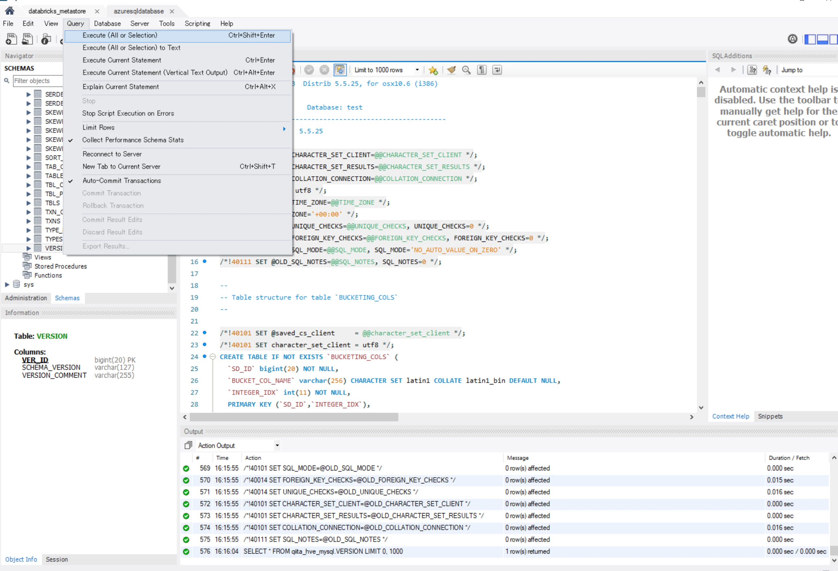The image size is (838, 571).
Task: Click the wrap lines icon
Action: tap(497, 70)
